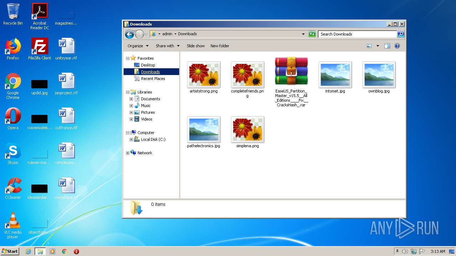Open Firefox desktop shortcut
This screenshot has width=456, height=256.
point(13,49)
